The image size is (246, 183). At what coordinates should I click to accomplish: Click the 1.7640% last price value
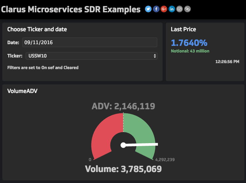[x=189, y=43]
